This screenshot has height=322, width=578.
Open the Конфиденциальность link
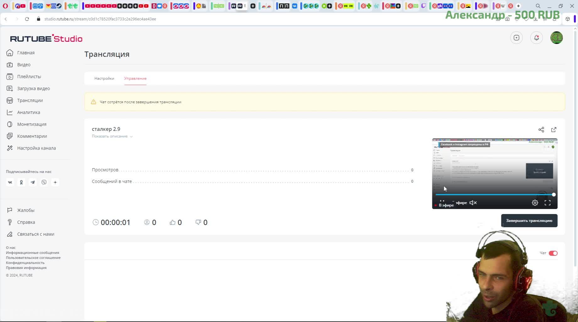point(25,263)
